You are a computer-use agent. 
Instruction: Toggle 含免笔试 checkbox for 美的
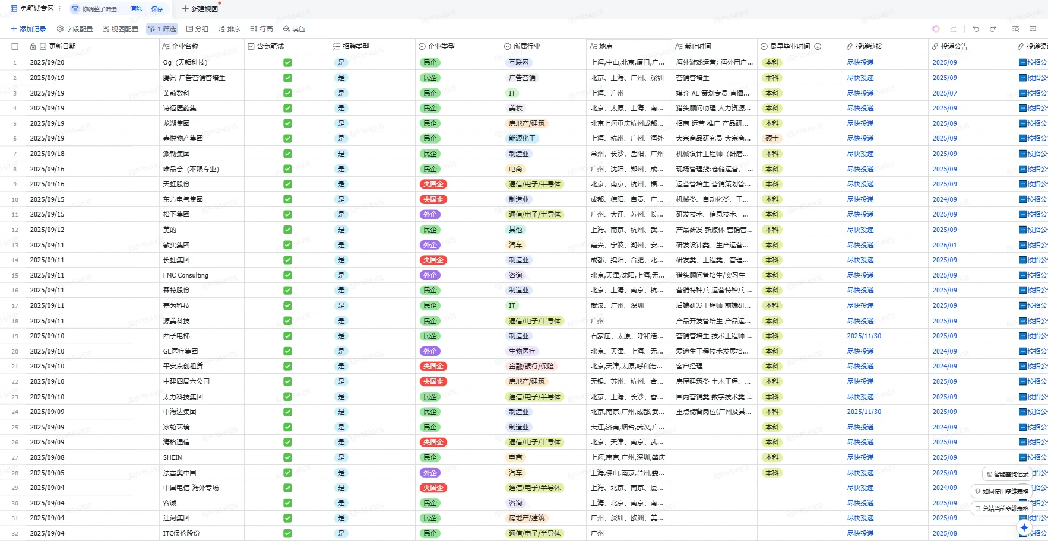pyautogui.click(x=287, y=230)
